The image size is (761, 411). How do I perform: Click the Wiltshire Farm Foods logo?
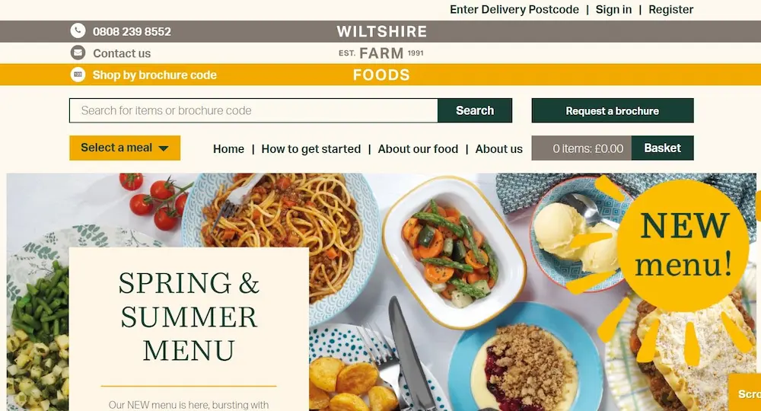(x=381, y=53)
